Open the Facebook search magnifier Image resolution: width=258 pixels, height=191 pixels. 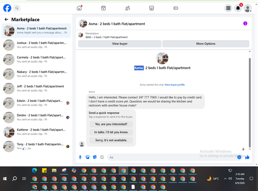[17, 8]
